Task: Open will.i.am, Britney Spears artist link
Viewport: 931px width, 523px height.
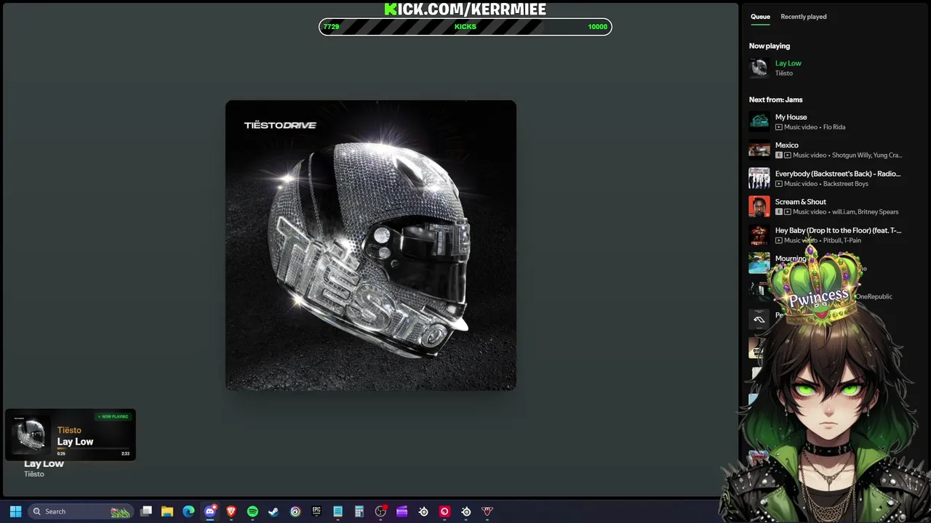Action: (865, 212)
